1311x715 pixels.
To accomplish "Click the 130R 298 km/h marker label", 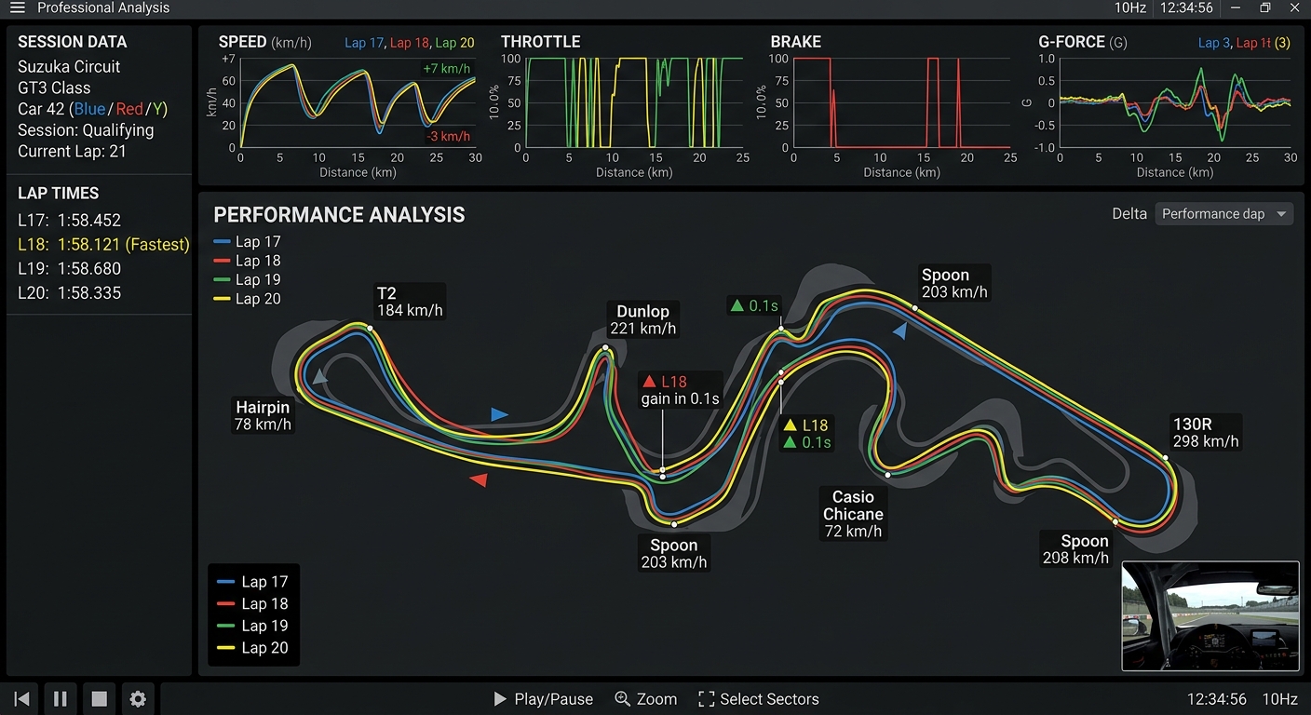I will click(x=1206, y=433).
